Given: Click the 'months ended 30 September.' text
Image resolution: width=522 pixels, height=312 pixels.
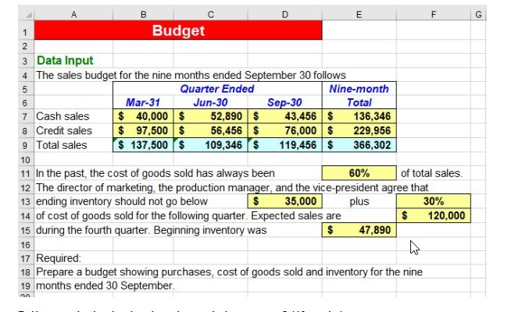Looking at the screenshot, I should click(x=105, y=285).
